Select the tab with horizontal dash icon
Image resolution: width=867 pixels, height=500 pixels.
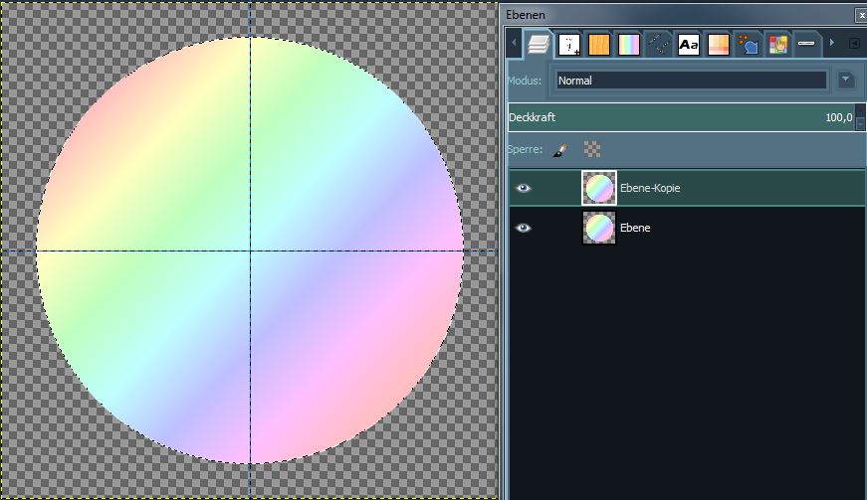tap(806, 44)
